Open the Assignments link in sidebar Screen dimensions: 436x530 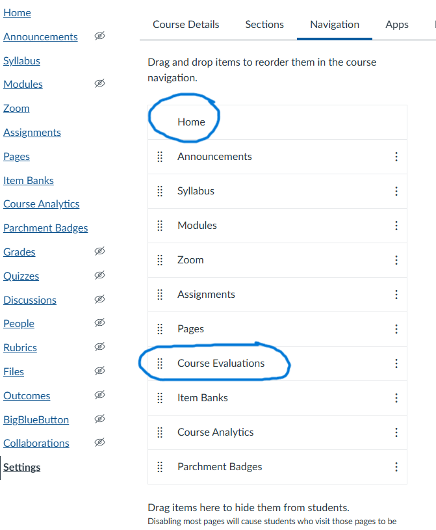coord(32,133)
